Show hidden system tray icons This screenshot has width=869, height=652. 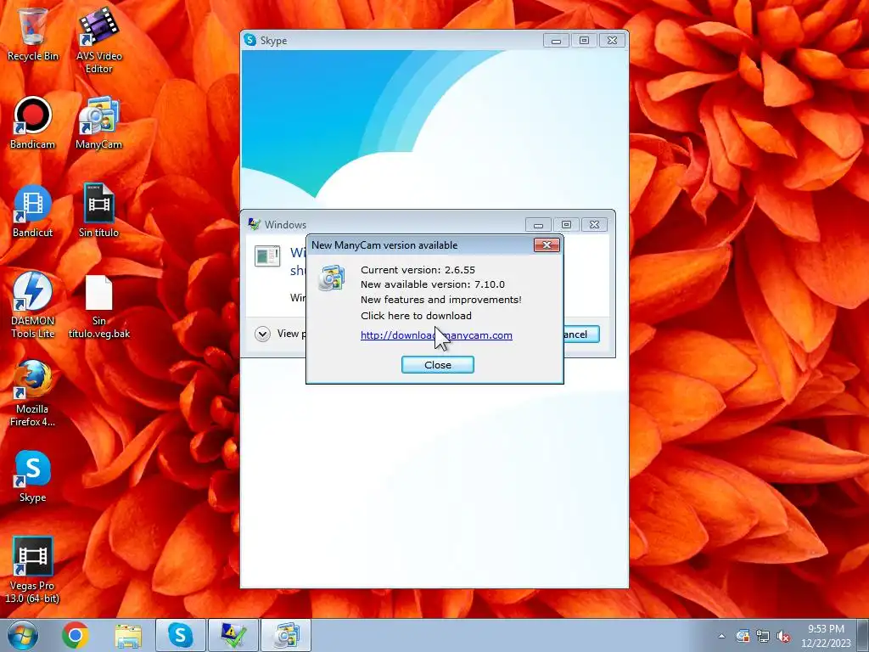tap(721, 636)
